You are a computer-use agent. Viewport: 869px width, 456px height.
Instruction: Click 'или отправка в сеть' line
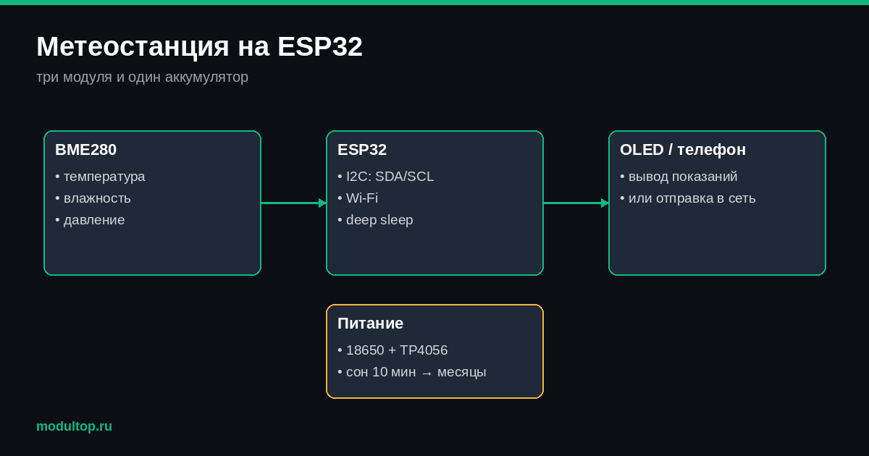(x=688, y=198)
